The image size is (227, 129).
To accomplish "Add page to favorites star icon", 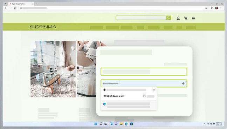I will tap(206, 8).
